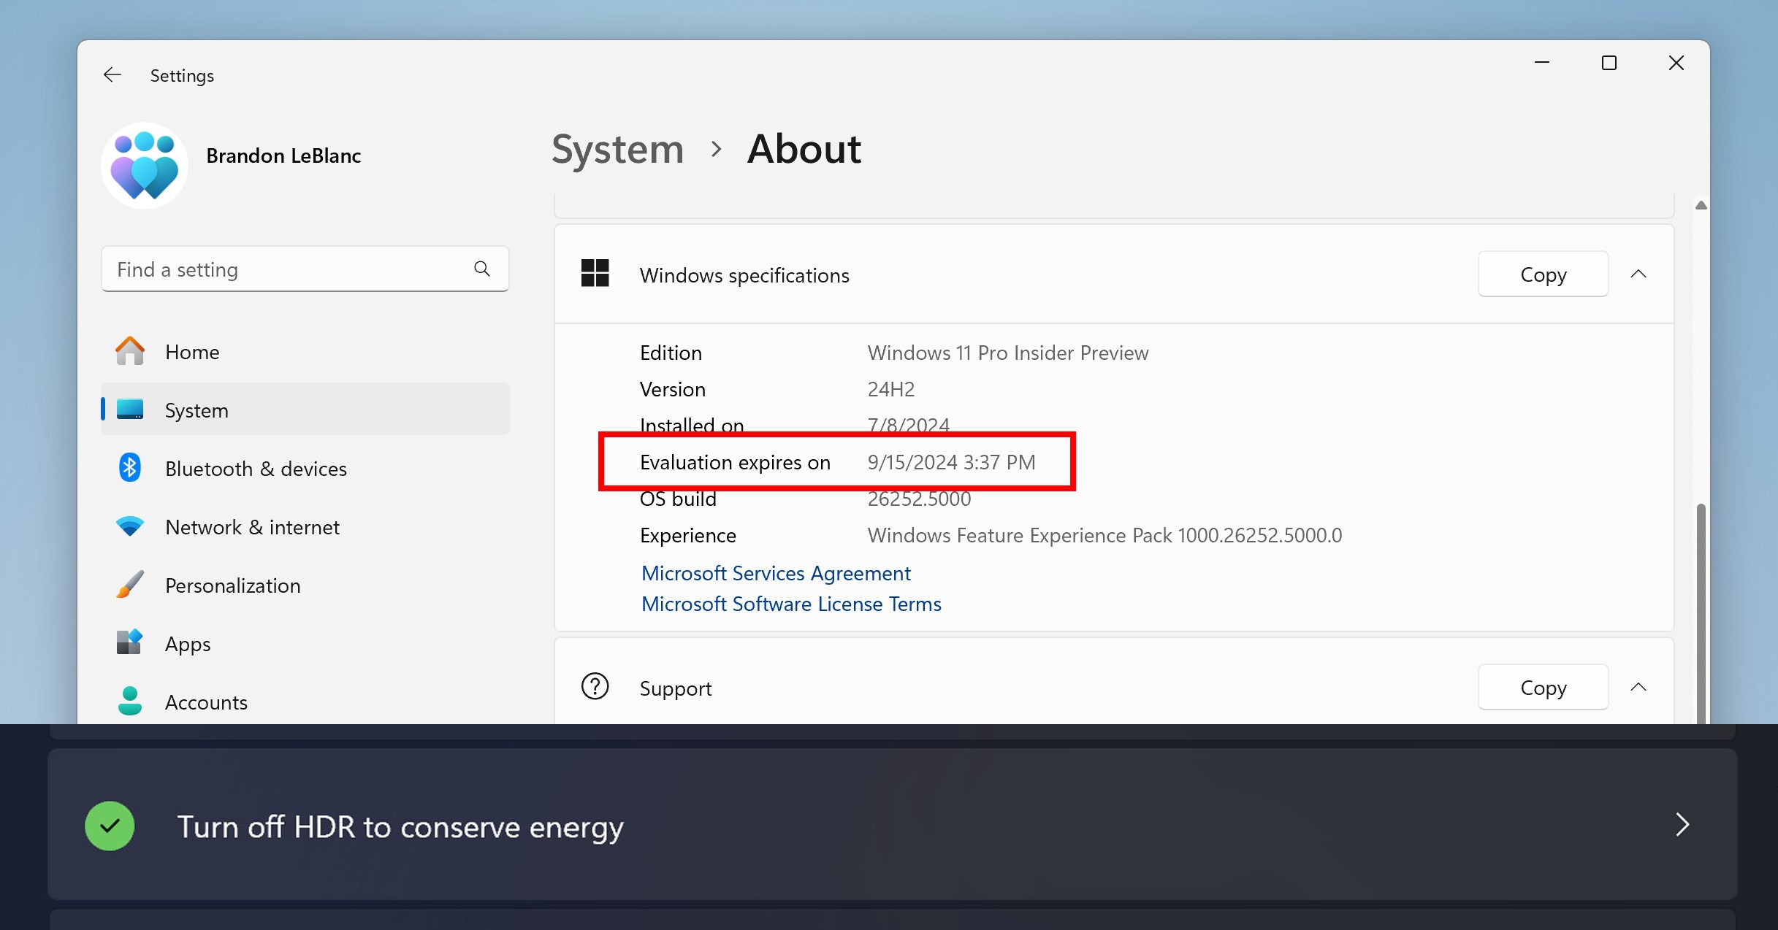Click the OS build label
This screenshot has width=1778, height=930.
tap(678, 499)
